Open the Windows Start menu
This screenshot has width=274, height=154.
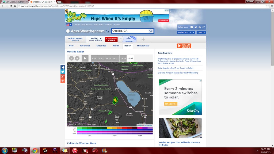tap(5, 151)
